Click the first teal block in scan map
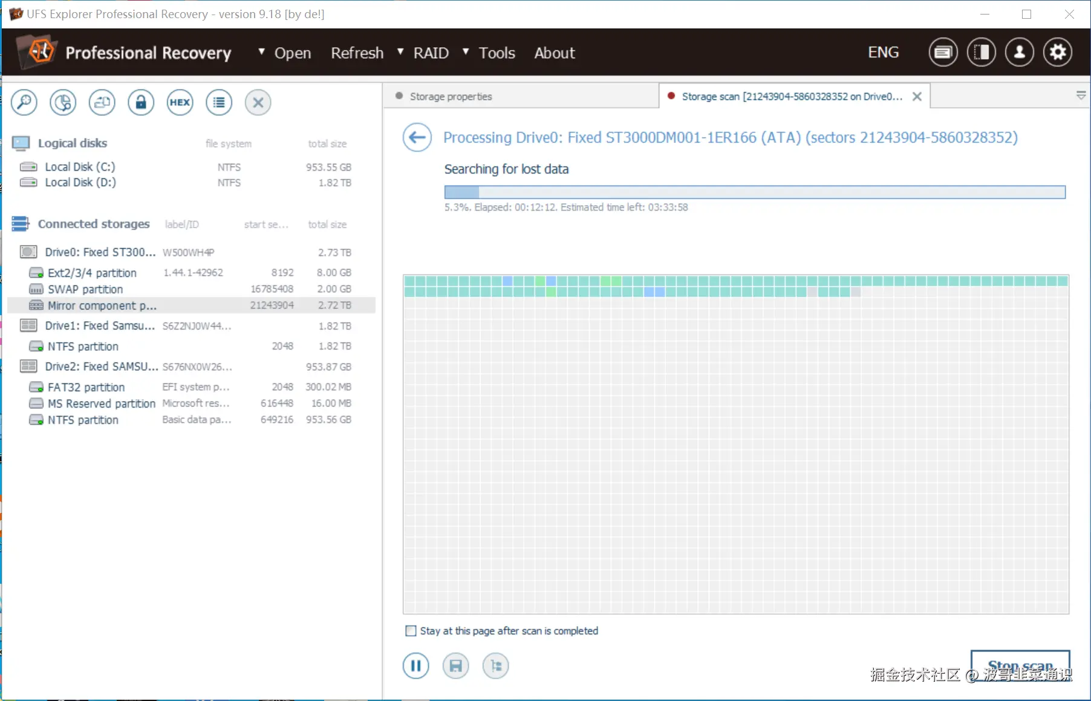1091x701 pixels. click(409, 281)
